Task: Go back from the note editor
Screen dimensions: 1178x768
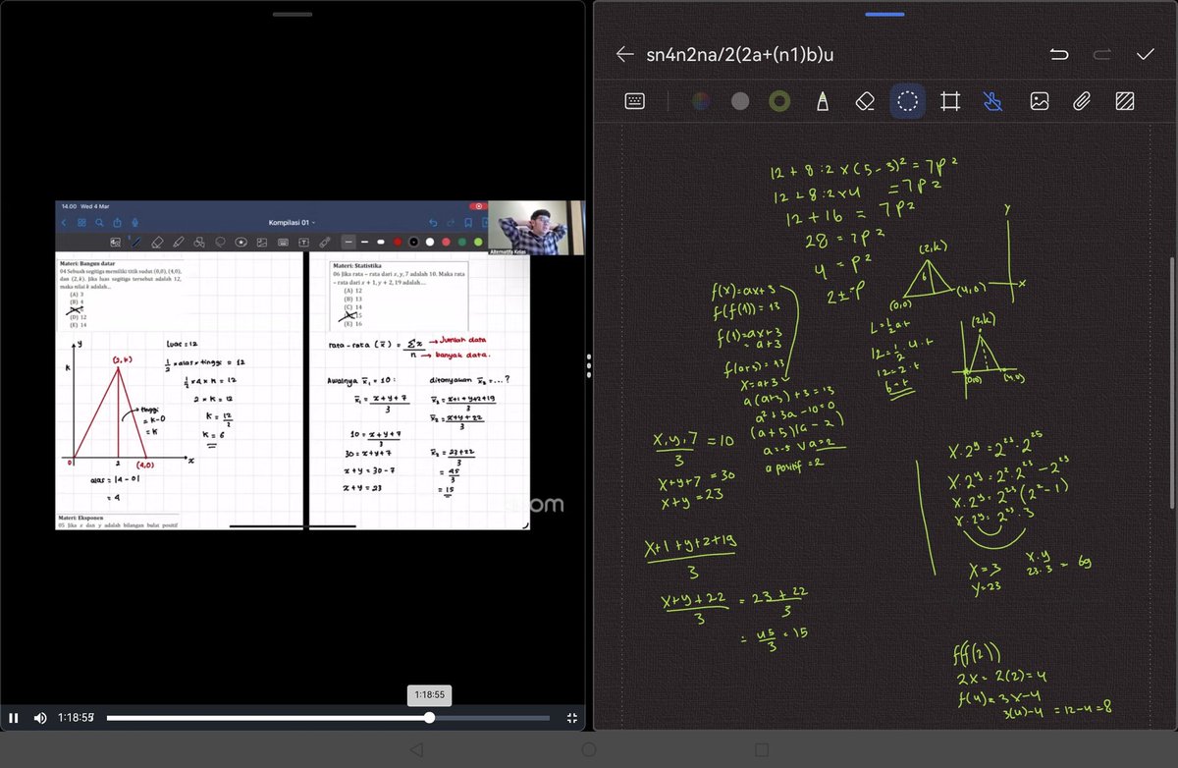Action: click(624, 54)
